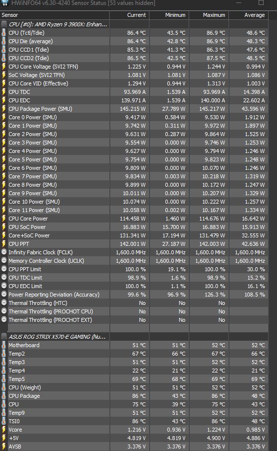The height and width of the screenshot is (451, 277).
Task: Select the CPU TDC Limit row label
Action: [25, 278]
